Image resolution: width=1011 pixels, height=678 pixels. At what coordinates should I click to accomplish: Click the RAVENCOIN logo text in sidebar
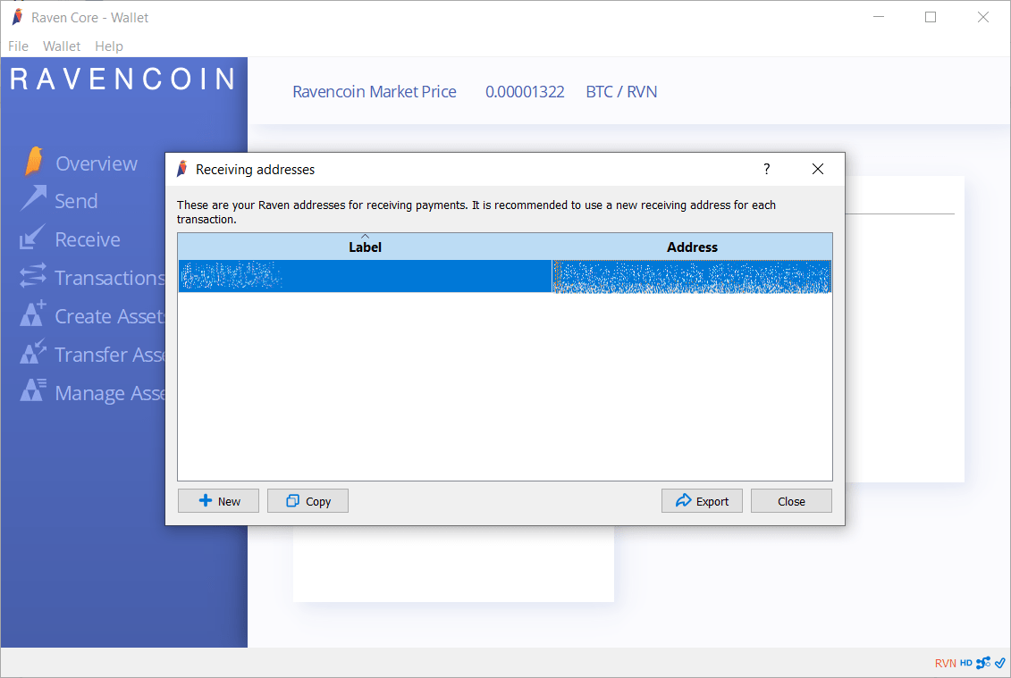pyautogui.click(x=122, y=80)
